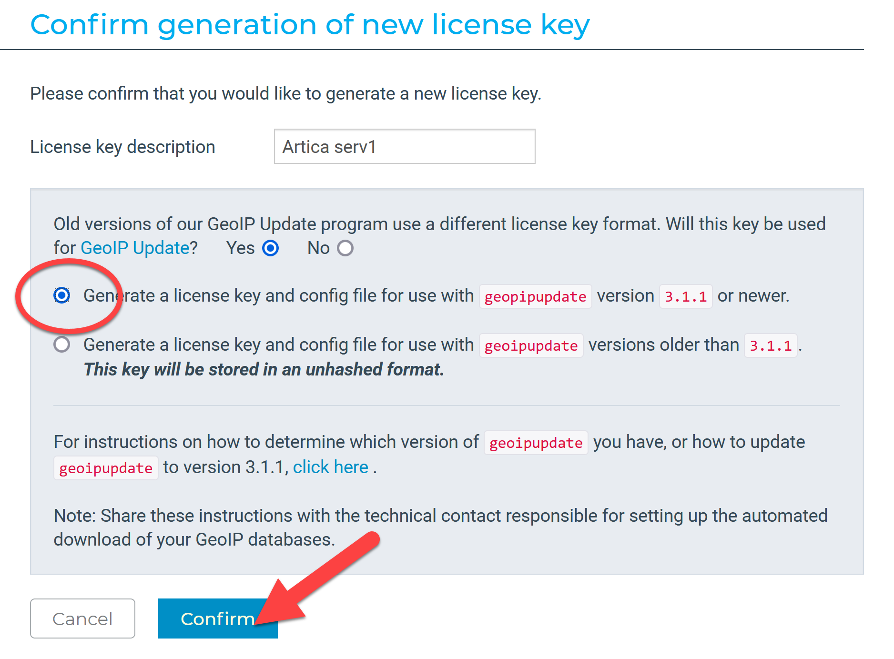Open the GeoIP Update link
Viewport: 894px width, 659px height.
click(135, 248)
